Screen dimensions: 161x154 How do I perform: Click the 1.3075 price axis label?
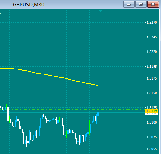152,137
